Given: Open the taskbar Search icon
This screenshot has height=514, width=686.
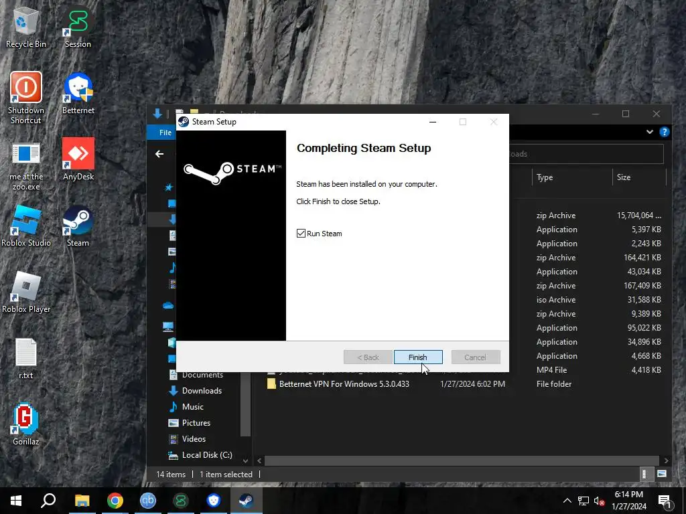Looking at the screenshot, I should [48, 501].
